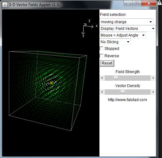162x158 pixels.
Task: Click the Field Strength left arrow
Action: (x=102, y=78)
